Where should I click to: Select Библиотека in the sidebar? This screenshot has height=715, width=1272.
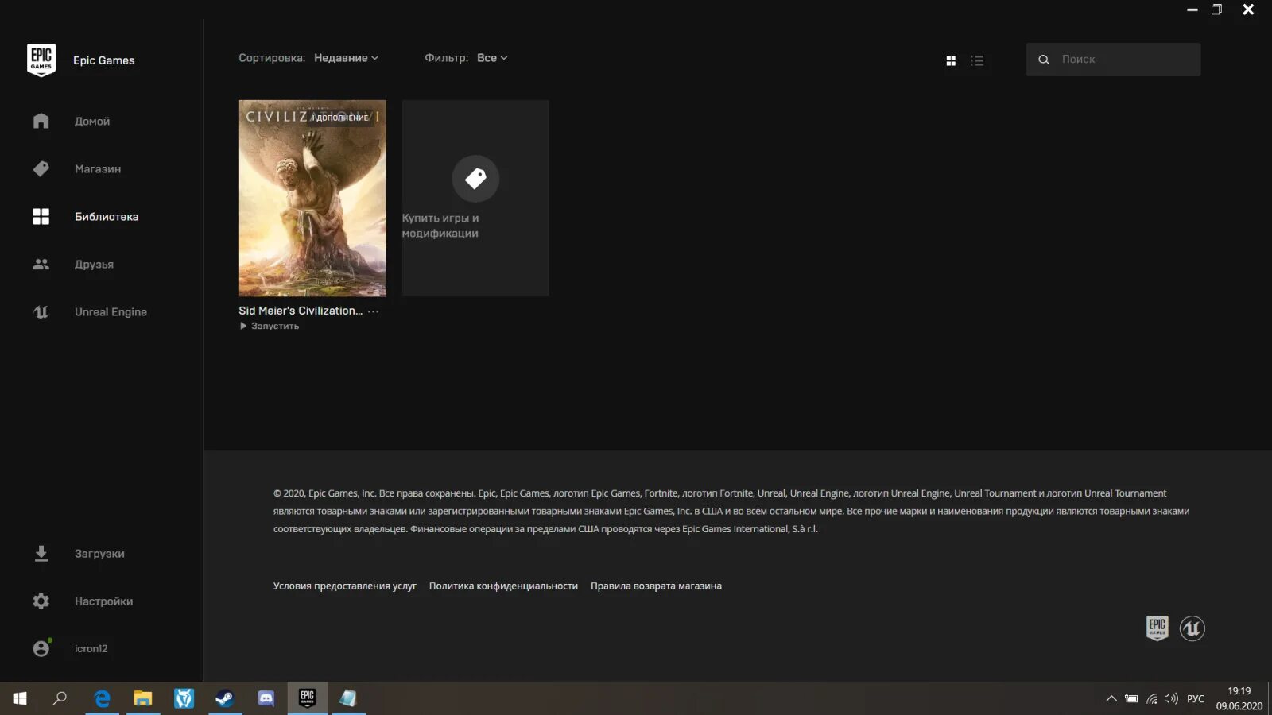[107, 216]
